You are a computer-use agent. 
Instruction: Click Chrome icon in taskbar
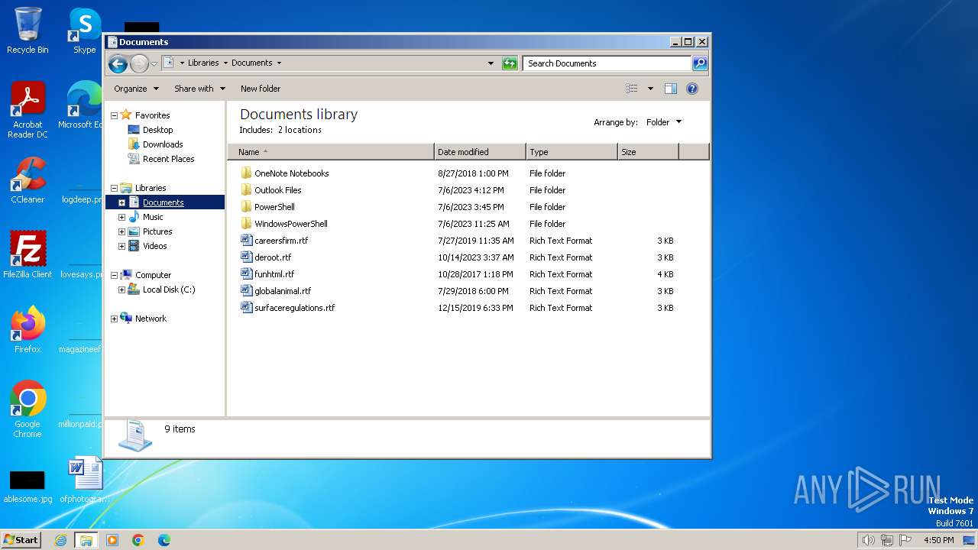(138, 540)
